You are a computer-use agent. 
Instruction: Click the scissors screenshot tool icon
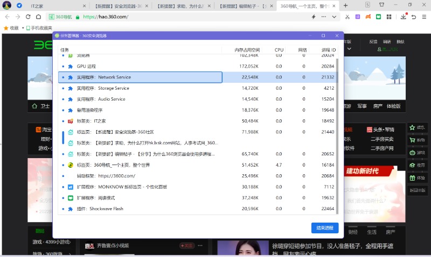347,17
